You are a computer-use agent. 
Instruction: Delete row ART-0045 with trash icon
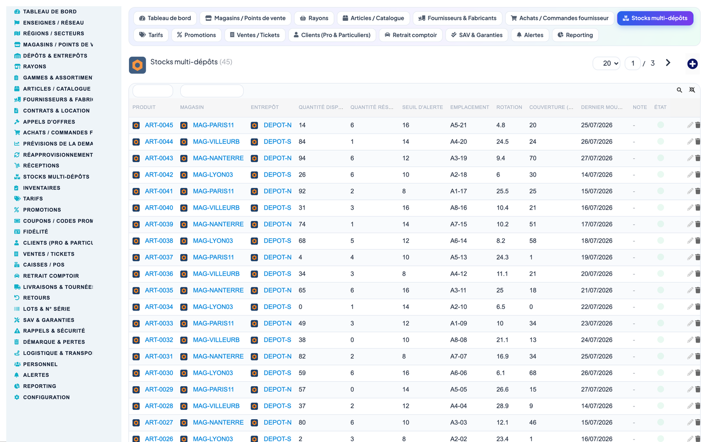(x=698, y=125)
